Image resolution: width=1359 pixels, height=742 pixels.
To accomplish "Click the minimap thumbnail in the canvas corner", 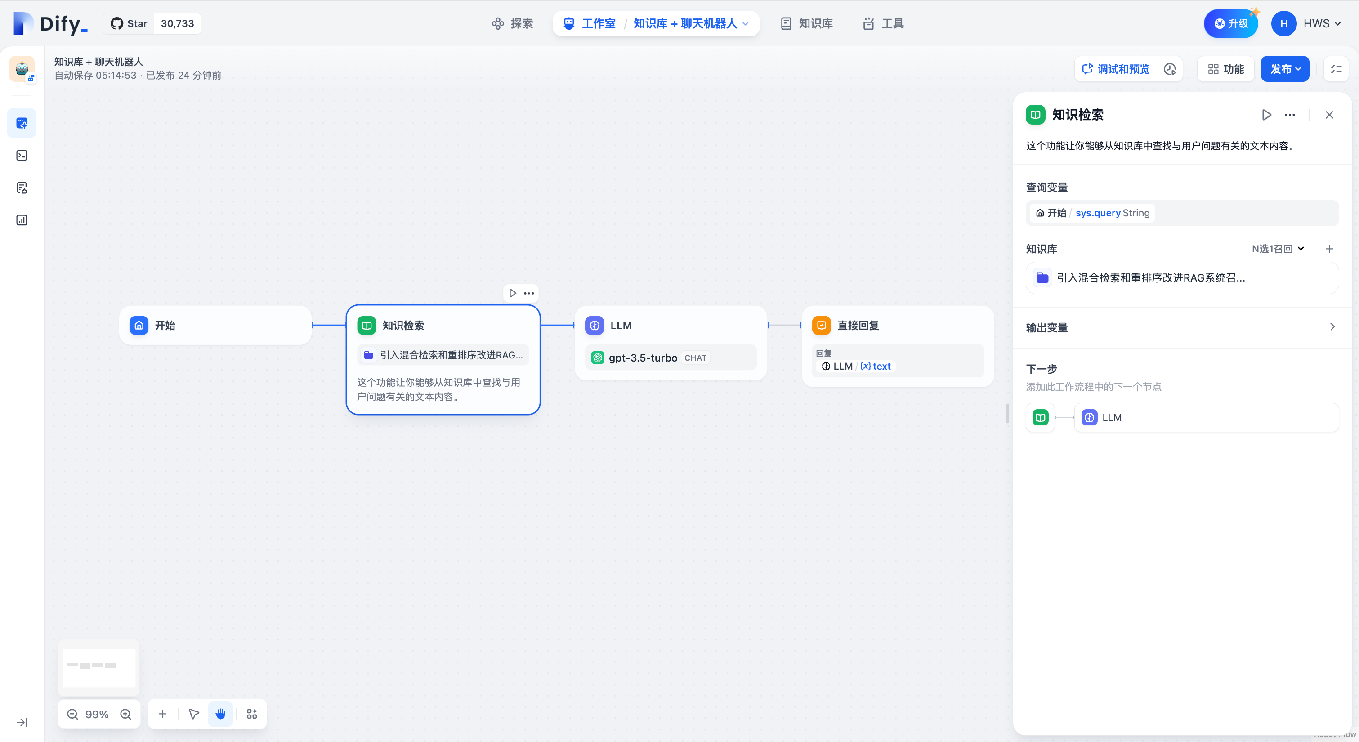I will point(98,667).
